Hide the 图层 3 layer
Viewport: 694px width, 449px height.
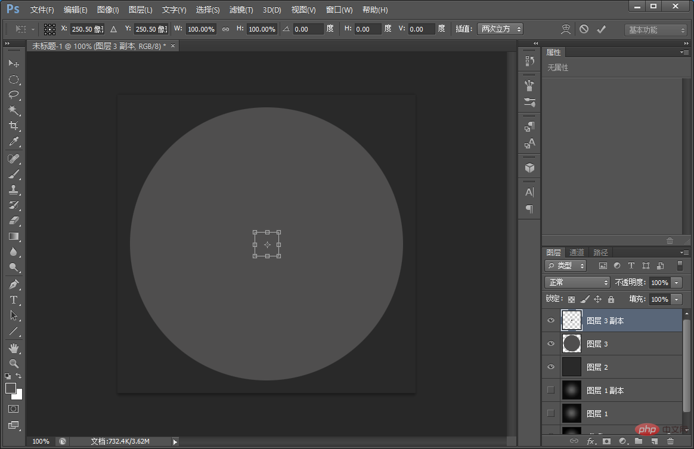coord(551,344)
